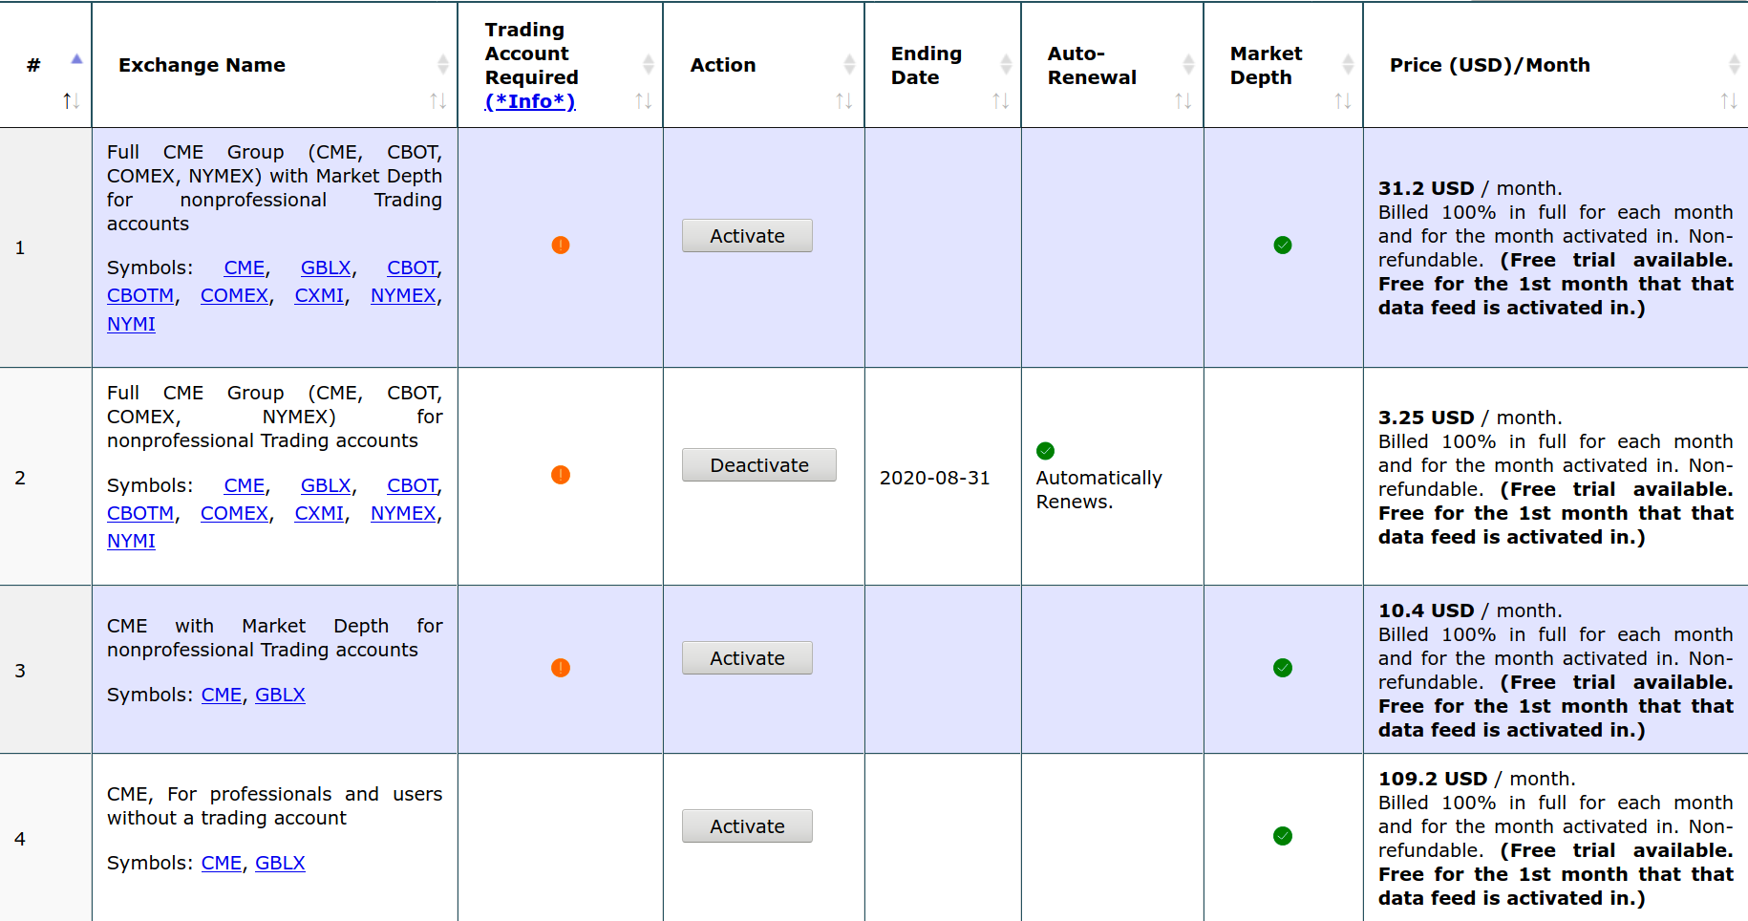The width and height of the screenshot is (1748, 921).
Task: Open COMEX symbol link in row 2
Action: click(x=235, y=514)
